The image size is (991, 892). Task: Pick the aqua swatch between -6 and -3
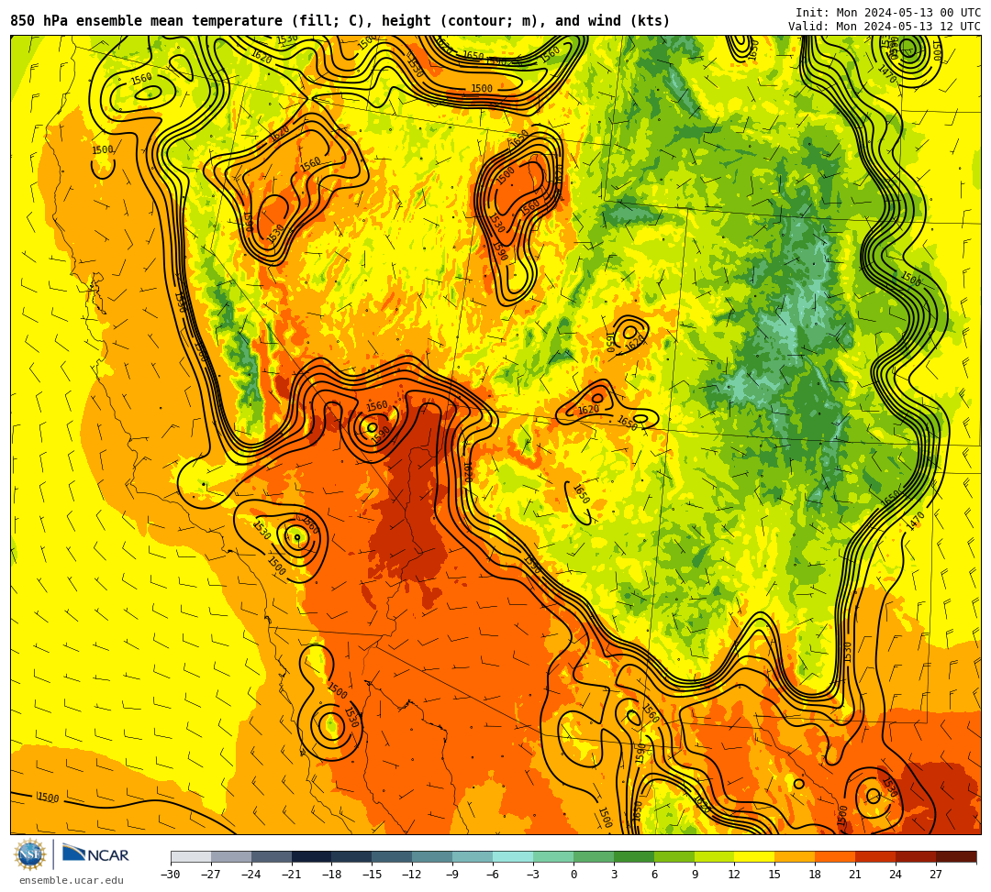pos(513,856)
